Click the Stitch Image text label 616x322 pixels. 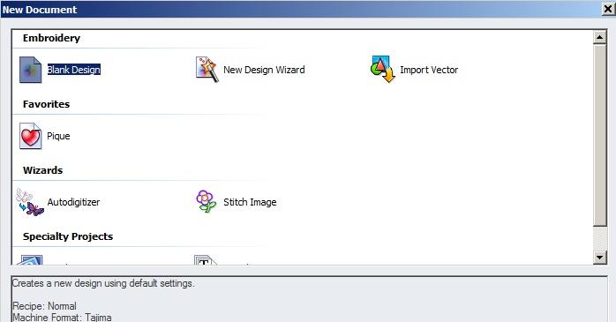(250, 202)
